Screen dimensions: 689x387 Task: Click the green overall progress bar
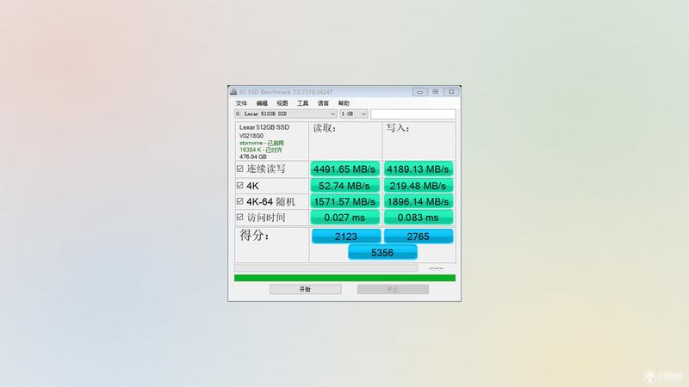345,278
